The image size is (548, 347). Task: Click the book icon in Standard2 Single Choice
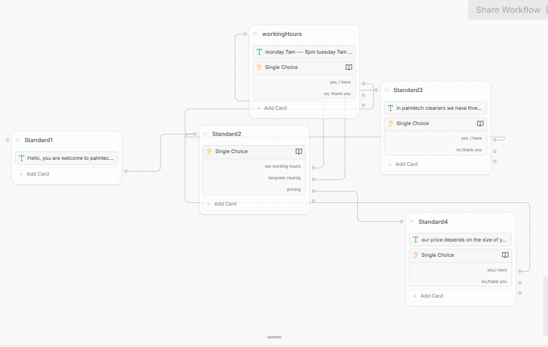click(x=299, y=151)
